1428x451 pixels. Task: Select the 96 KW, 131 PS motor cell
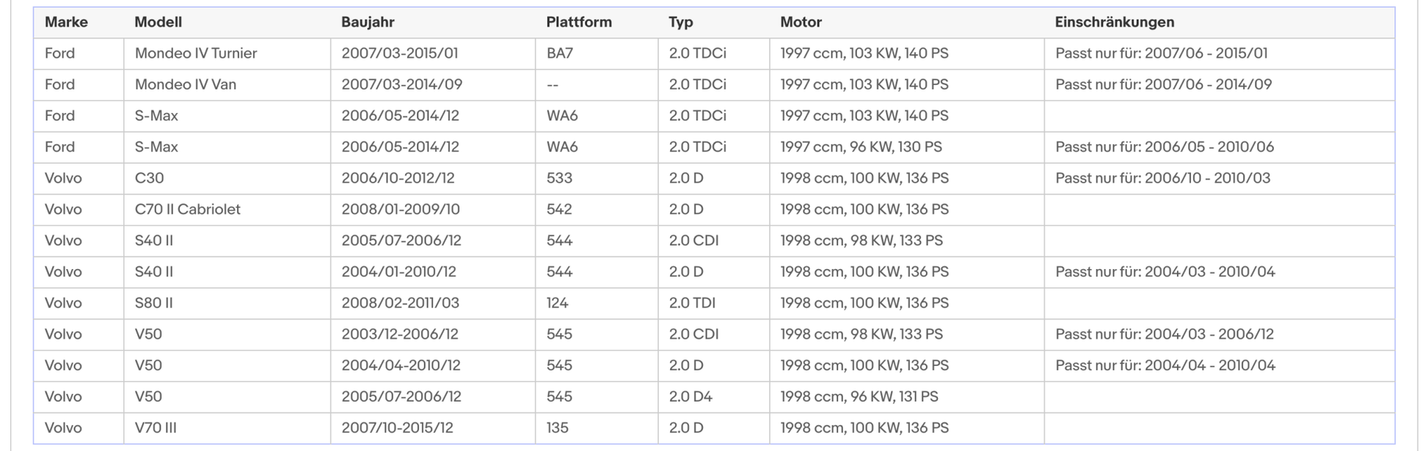(859, 397)
